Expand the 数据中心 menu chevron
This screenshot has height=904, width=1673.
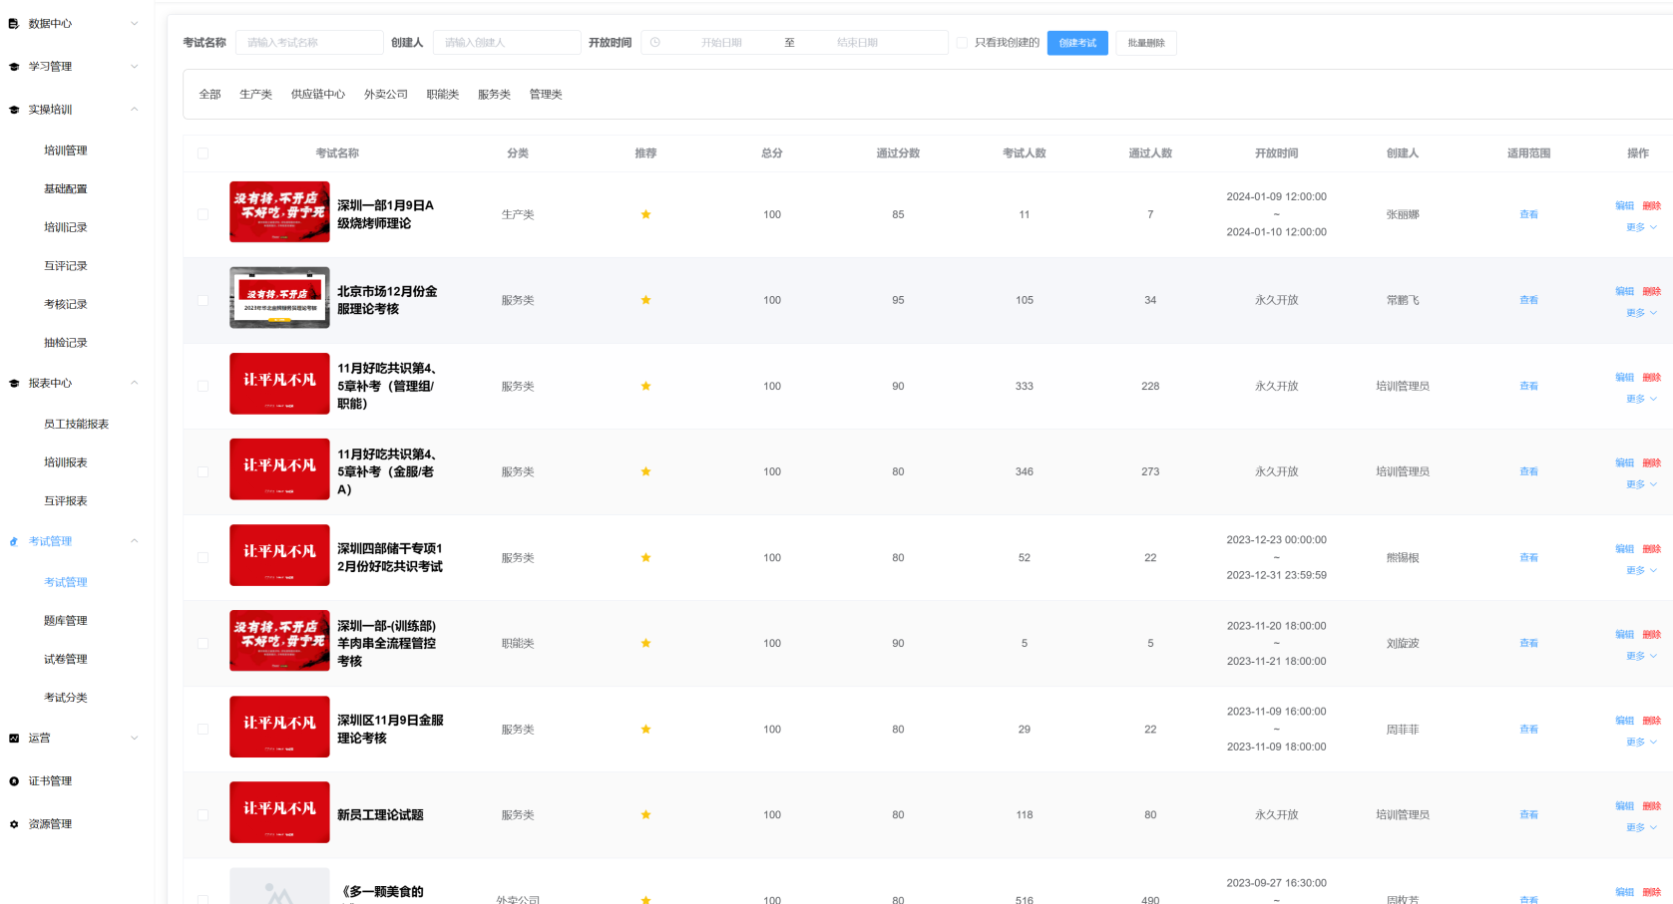pyautogui.click(x=135, y=24)
